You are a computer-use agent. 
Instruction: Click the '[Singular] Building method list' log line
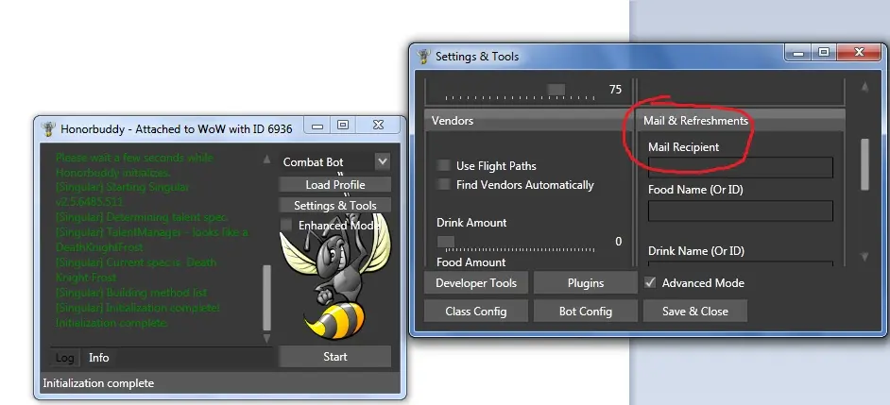coord(131,293)
